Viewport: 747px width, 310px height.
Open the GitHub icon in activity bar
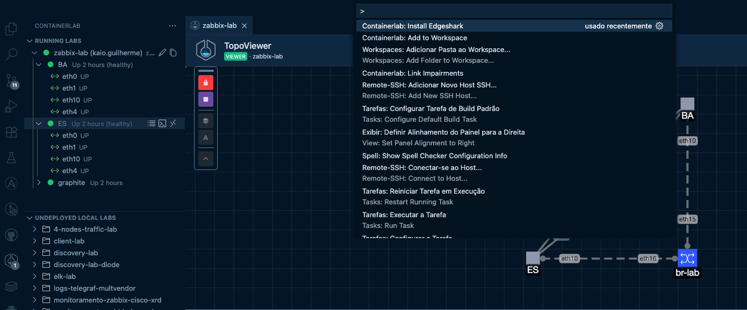pyautogui.click(x=11, y=235)
